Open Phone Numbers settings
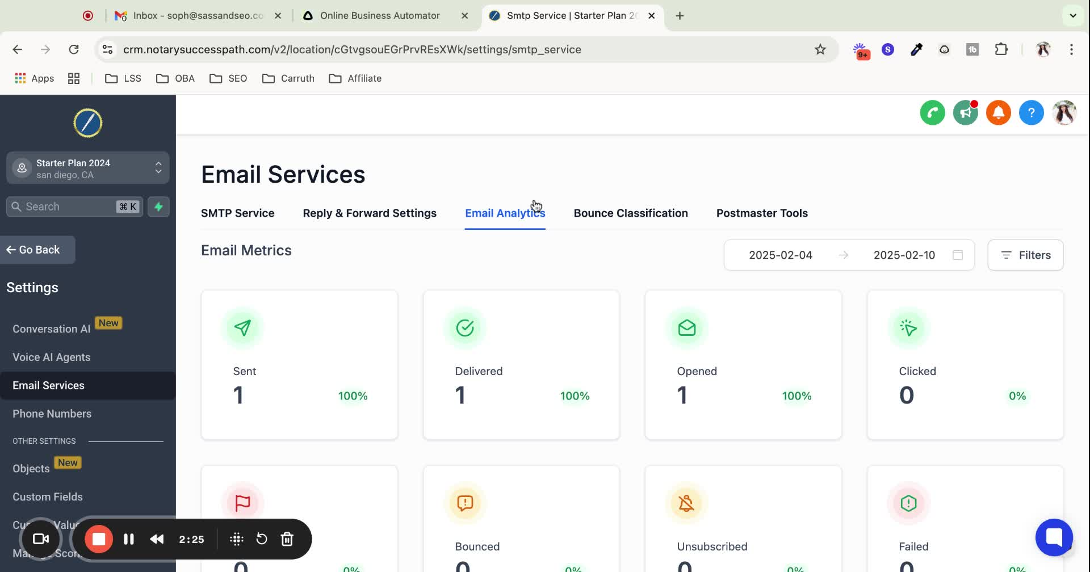 click(x=52, y=414)
